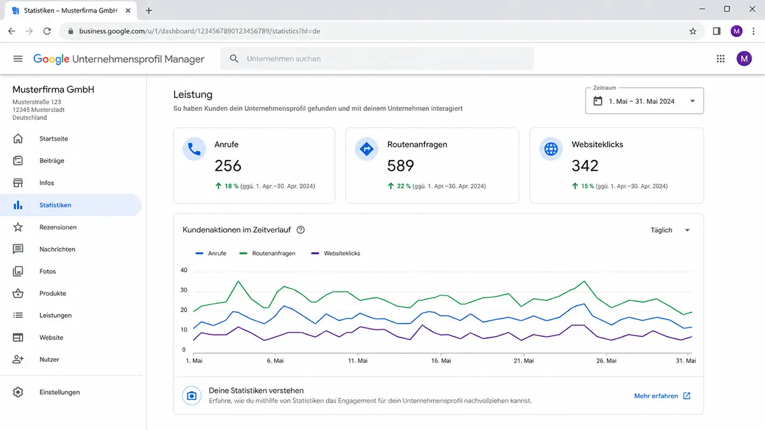765x430 pixels.
Task: Click the Fotos image icon
Action: coord(18,271)
